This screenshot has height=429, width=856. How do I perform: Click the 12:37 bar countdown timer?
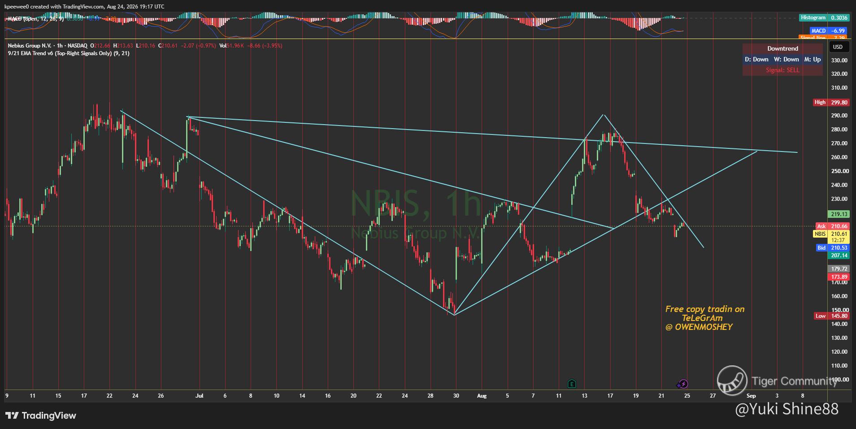pos(839,240)
